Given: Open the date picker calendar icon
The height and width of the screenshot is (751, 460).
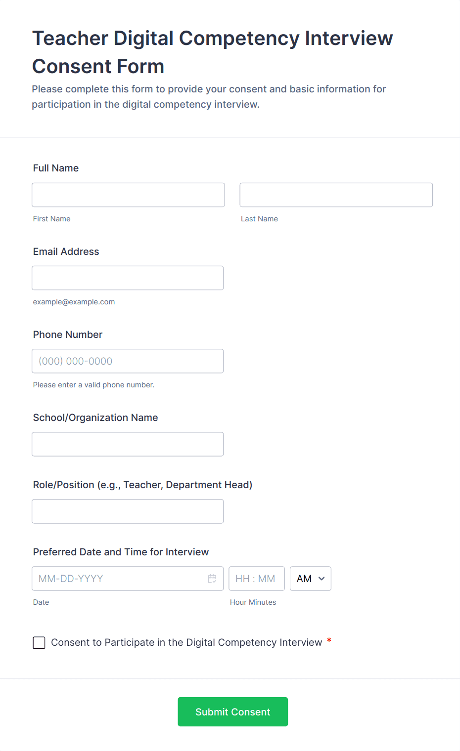Looking at the screenshot, I should coord(212,579).
